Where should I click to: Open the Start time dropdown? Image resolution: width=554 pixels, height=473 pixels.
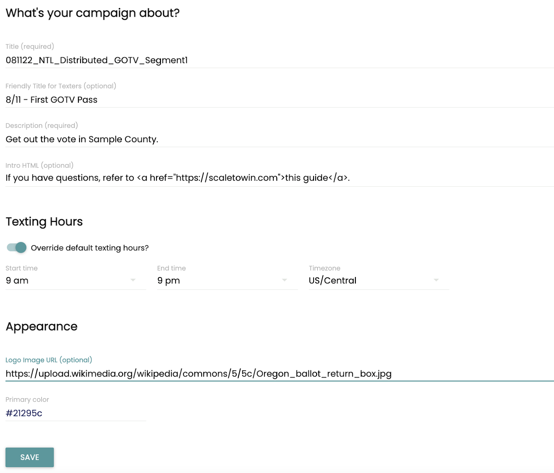(76, 280)
